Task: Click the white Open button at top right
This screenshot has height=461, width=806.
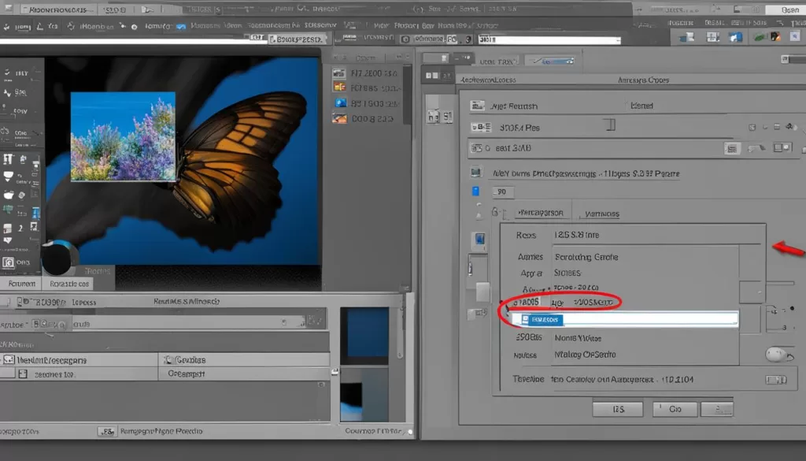Action: coord(786,9)
